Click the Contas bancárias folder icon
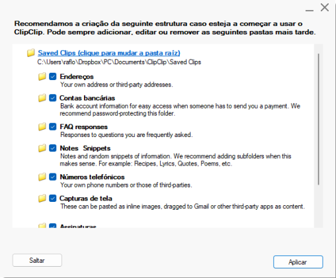The width and height of the screenshot is (336, 278). pyautogui.click(x=42, y=98)
